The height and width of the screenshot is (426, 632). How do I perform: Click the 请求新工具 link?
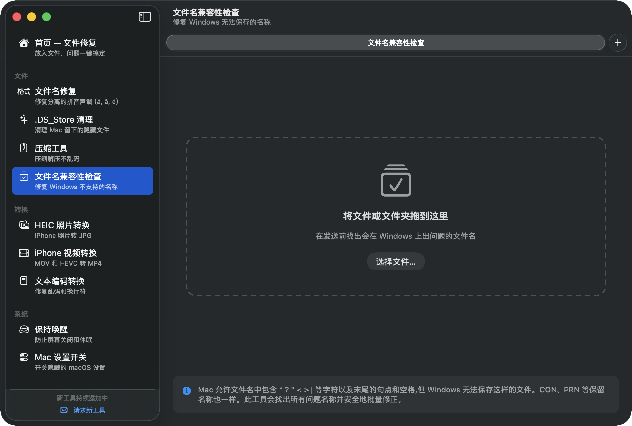[89, 410]
